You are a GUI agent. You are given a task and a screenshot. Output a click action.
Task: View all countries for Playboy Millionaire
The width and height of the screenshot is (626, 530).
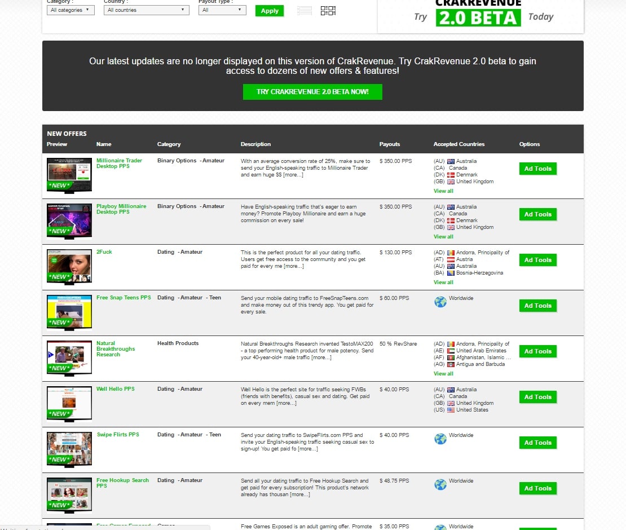click(x=443, y=237)
